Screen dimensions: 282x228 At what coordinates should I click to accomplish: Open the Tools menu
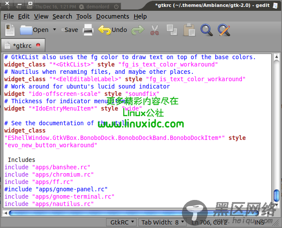pos(84,16)
